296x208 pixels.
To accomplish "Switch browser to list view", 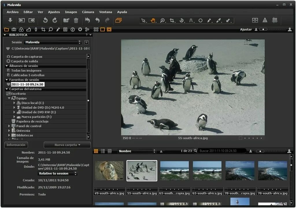I will [103, 151].
